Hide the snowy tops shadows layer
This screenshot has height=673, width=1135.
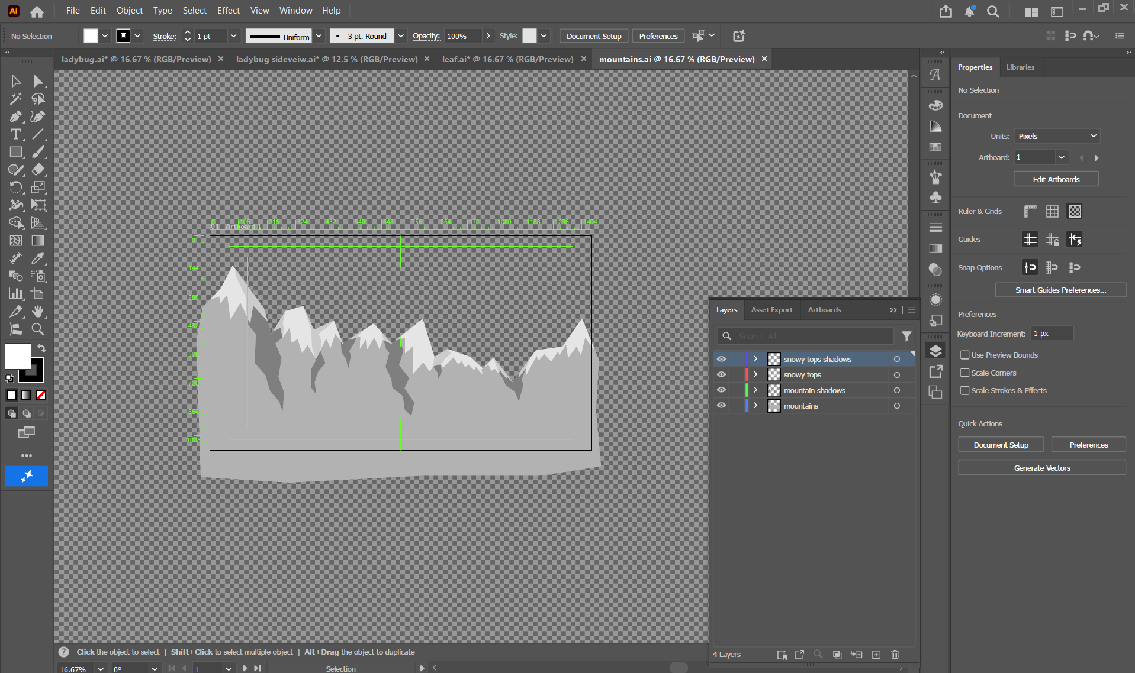(x=721, y=359)
